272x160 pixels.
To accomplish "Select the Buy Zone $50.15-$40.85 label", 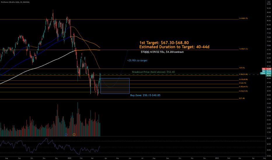I will [x=145, y=95].
